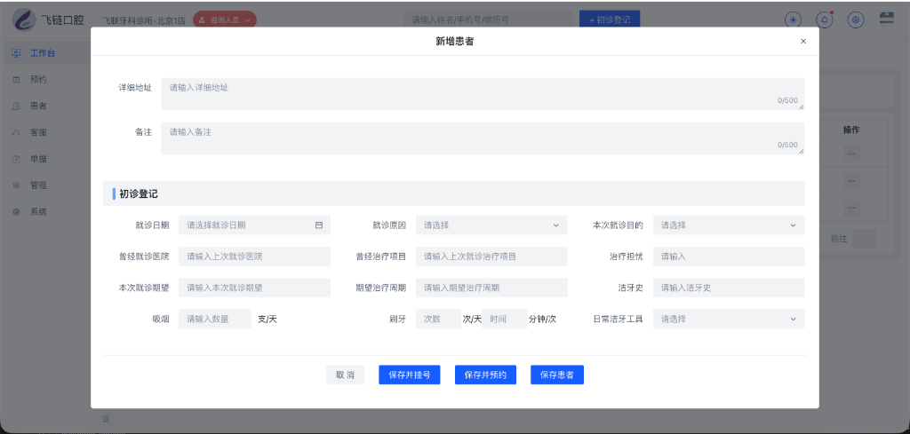Image resolution: width=910 pixels, height=434 pixels.
Task: Click the 刷牙 次数 input
Action: 438,319
